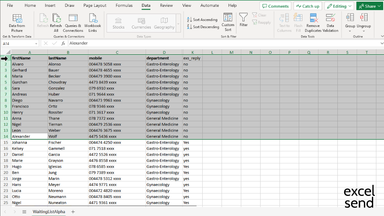Confirm entry with formula bar checkmark

point(54,43)
